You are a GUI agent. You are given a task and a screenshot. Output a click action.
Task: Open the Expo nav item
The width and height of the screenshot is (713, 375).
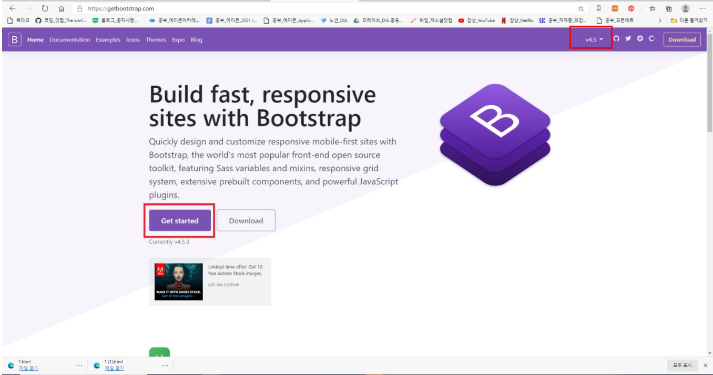click(x=178, y=40)
